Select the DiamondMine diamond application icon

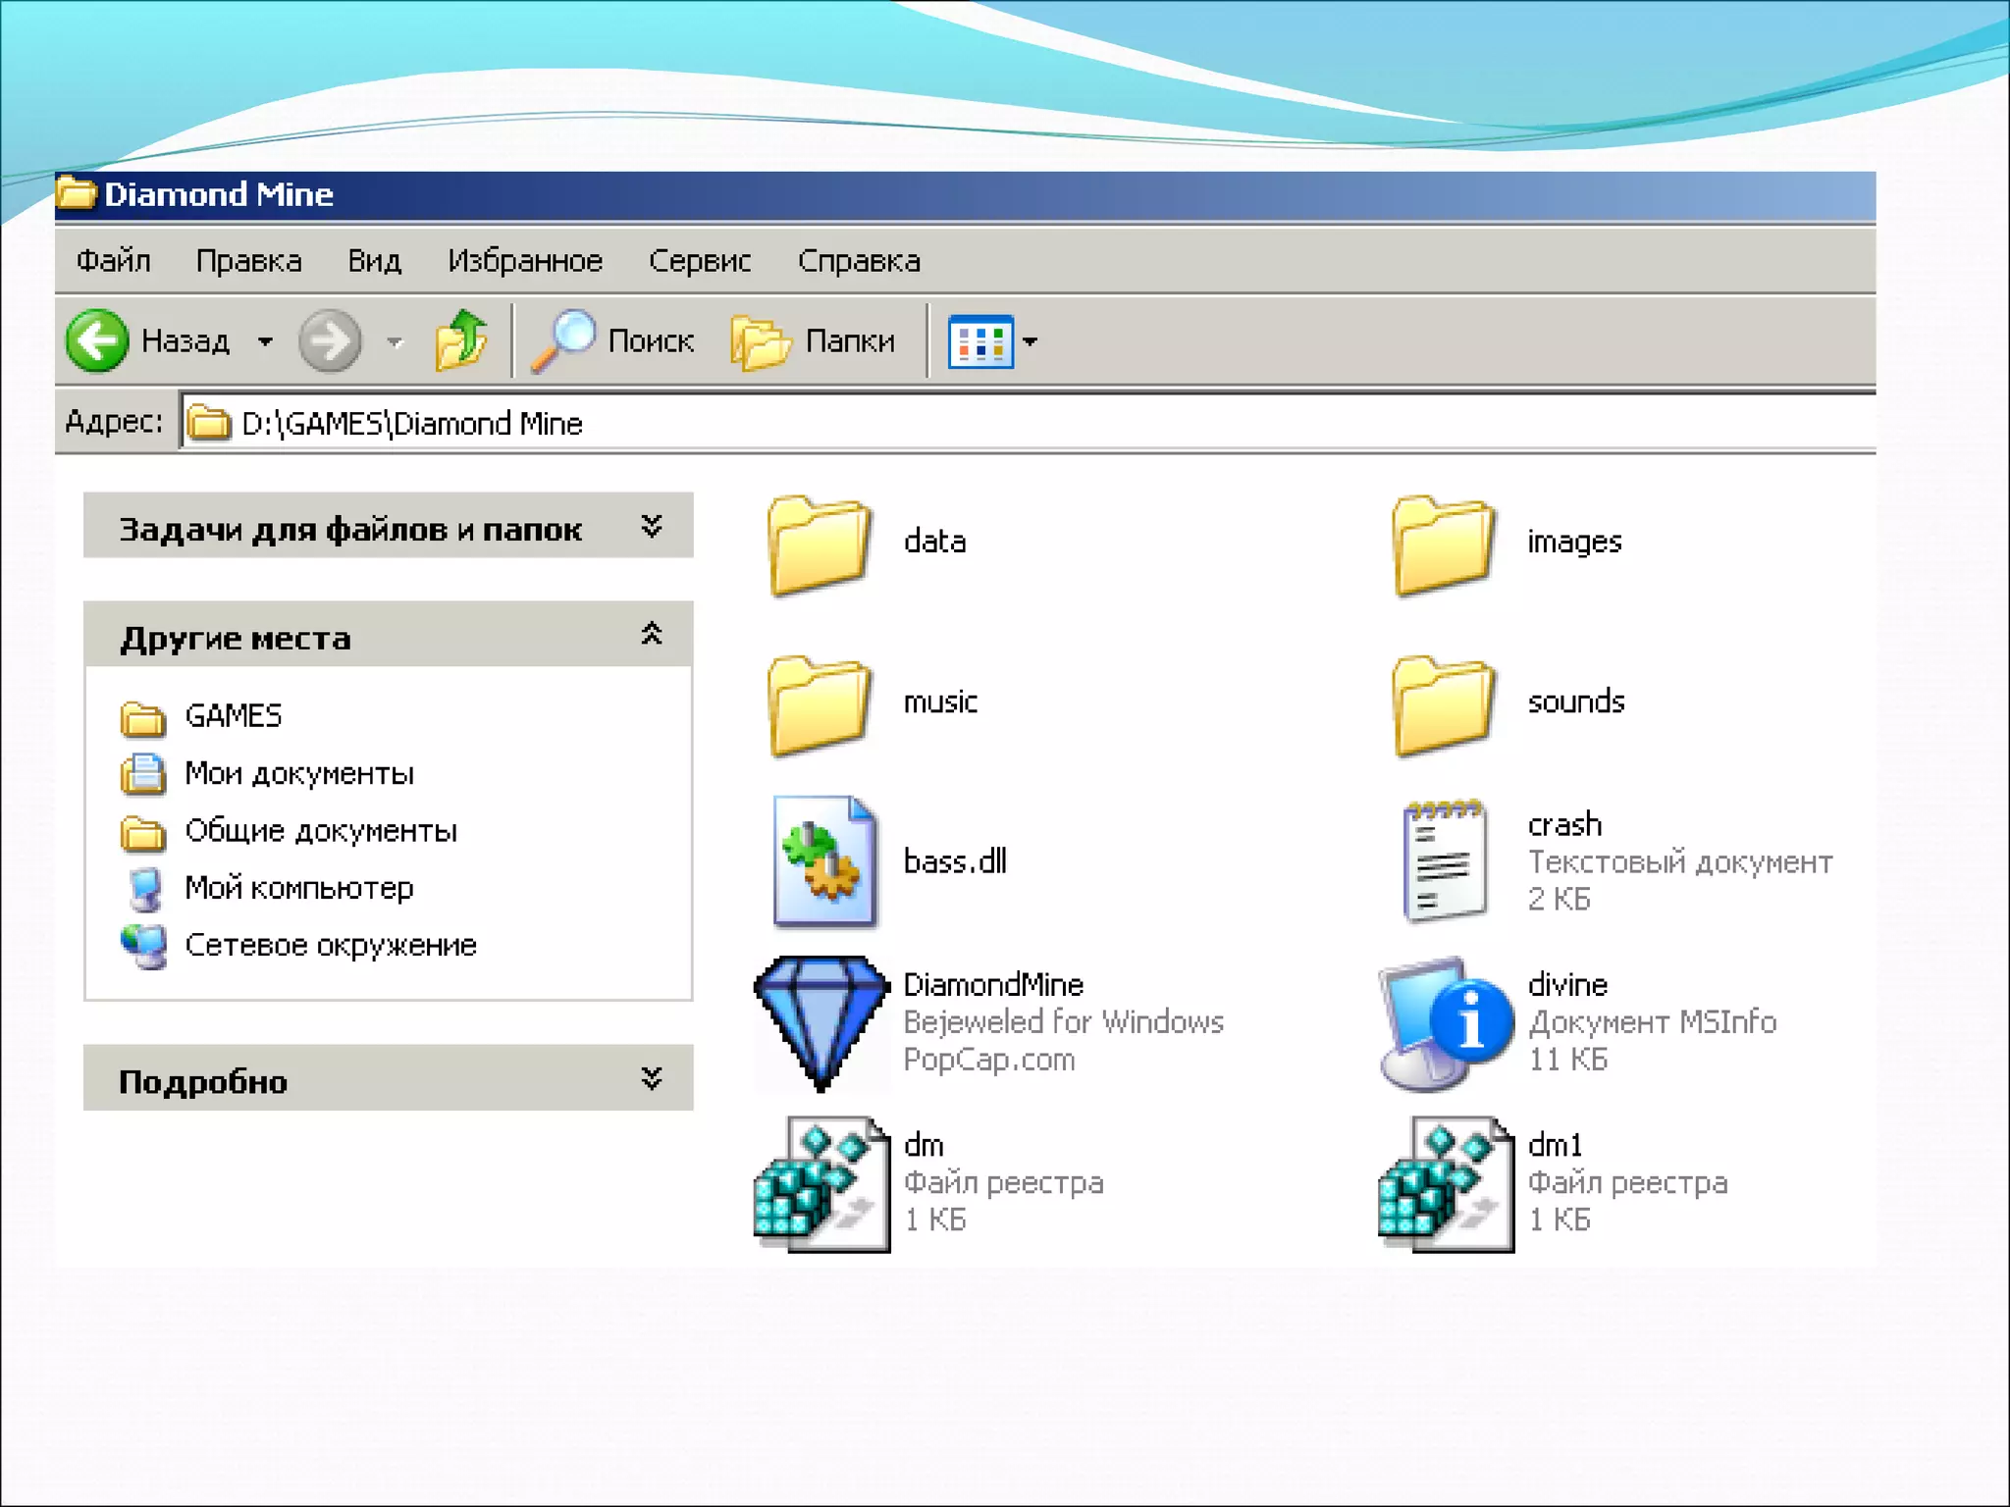click(x=821, y=1022)
